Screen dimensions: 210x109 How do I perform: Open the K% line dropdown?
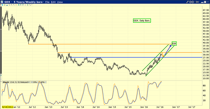point(45,82)
